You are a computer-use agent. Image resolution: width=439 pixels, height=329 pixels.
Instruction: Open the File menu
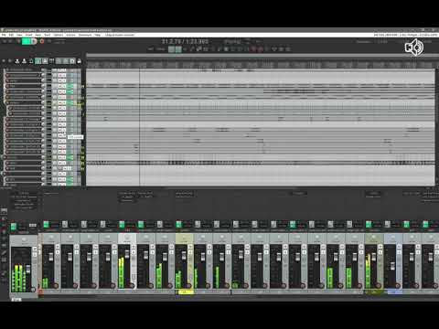(x=4, y=35)
